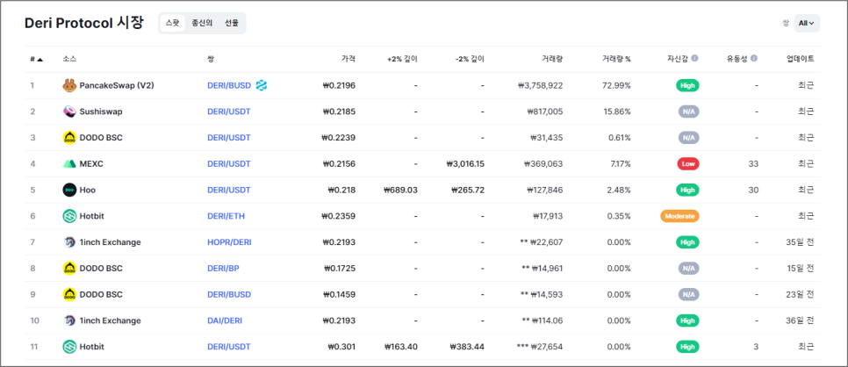The width and height of the screenshot is (848, 367).
Task: Sort the table by 거래량 % column
Action: (616, 59)
